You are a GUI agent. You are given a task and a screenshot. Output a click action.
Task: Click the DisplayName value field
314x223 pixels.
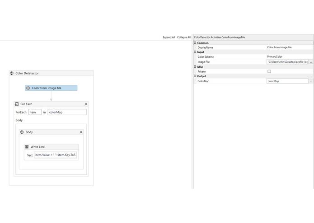click(290, 47)
